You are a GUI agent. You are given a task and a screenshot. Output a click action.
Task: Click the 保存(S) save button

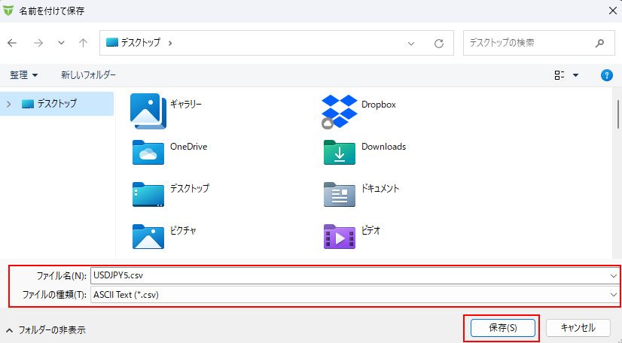tap(502, 328)
